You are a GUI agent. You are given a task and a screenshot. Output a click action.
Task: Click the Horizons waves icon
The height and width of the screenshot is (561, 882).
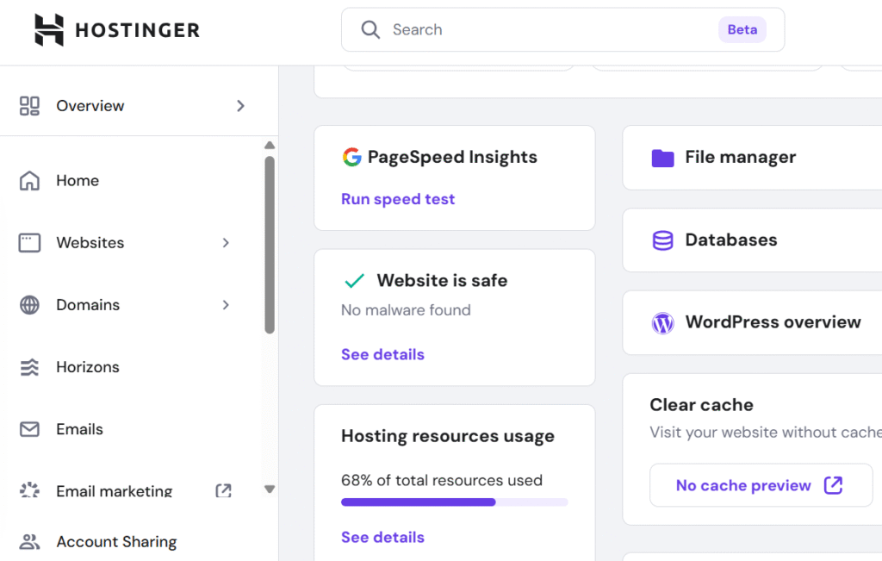coord(30,367)
